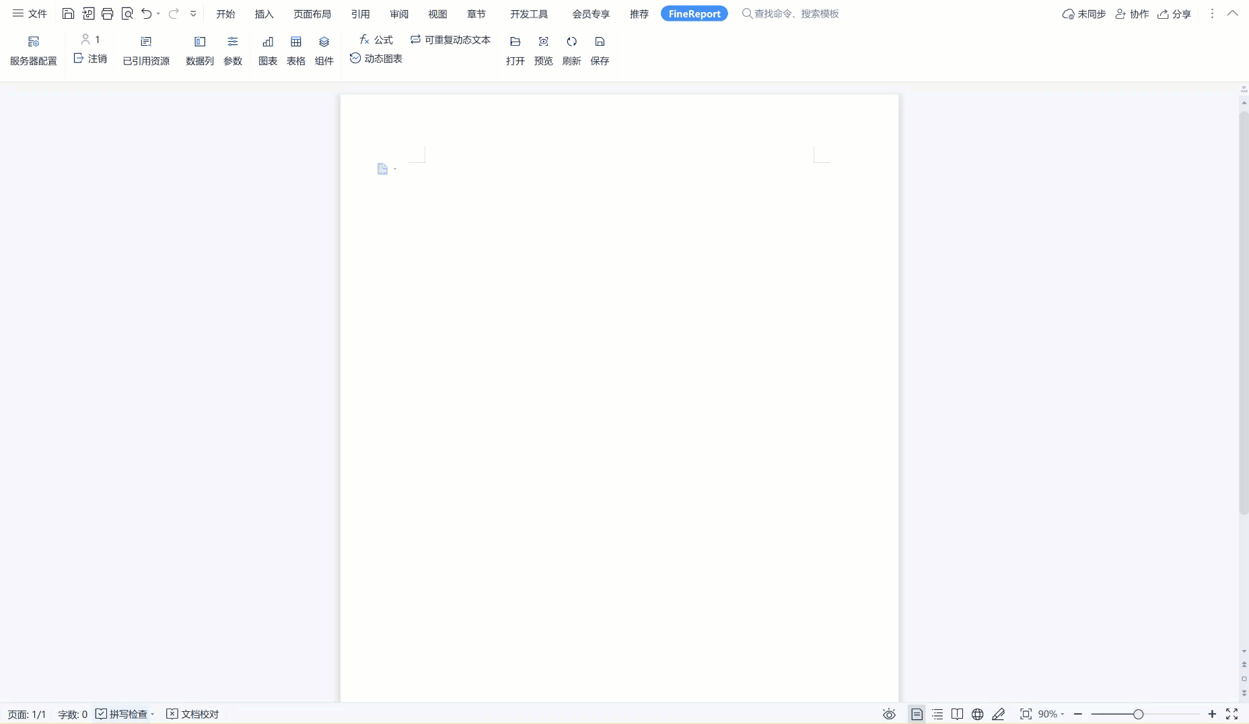Insert a 动态图表 dynamic chart
This screenshot has width=1249, height=724.
[x=376, y=59]
